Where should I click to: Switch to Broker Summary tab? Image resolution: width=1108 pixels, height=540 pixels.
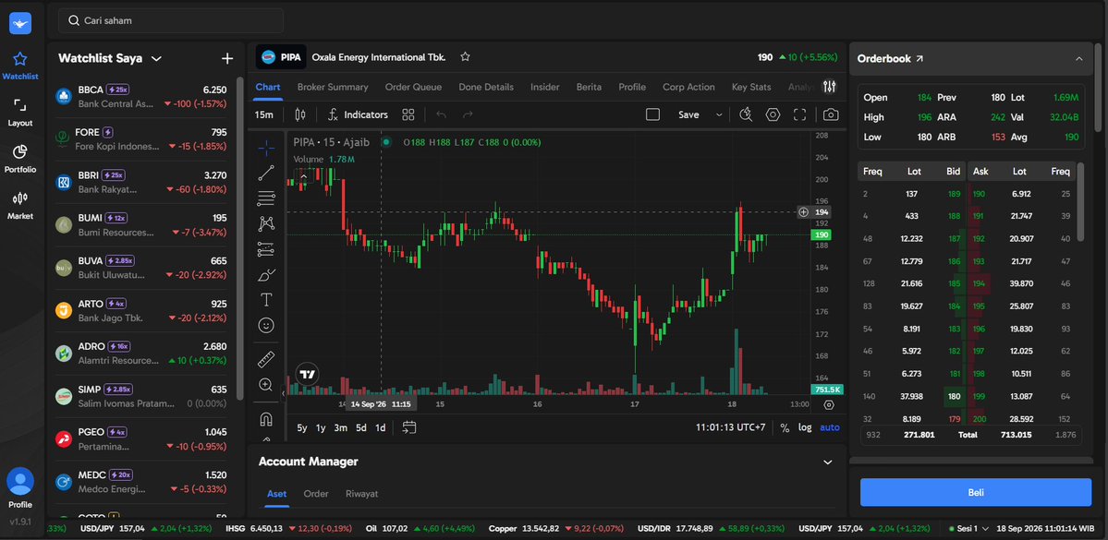tap(333, 87)
